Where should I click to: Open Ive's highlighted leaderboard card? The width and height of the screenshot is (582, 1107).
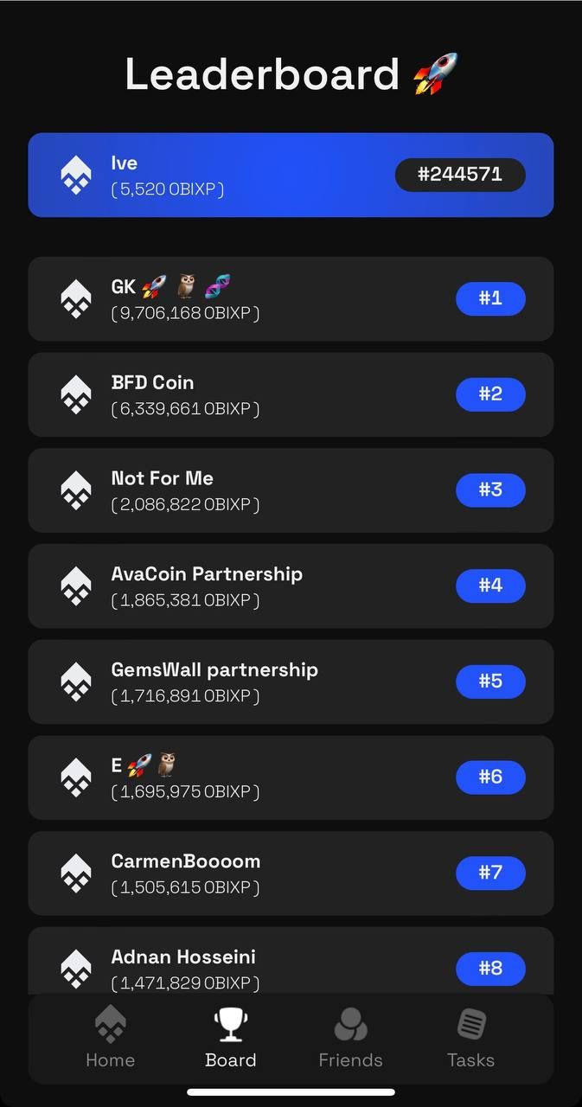click(291, 174)
